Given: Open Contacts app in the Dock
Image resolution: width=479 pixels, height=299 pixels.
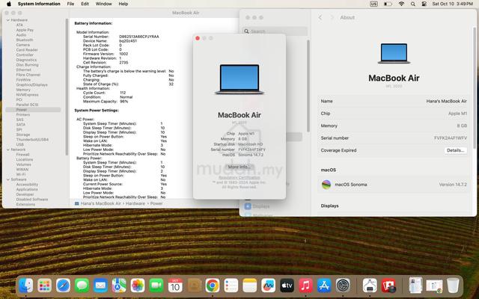Looking at the screenshot, I should [x=195, y=286].
